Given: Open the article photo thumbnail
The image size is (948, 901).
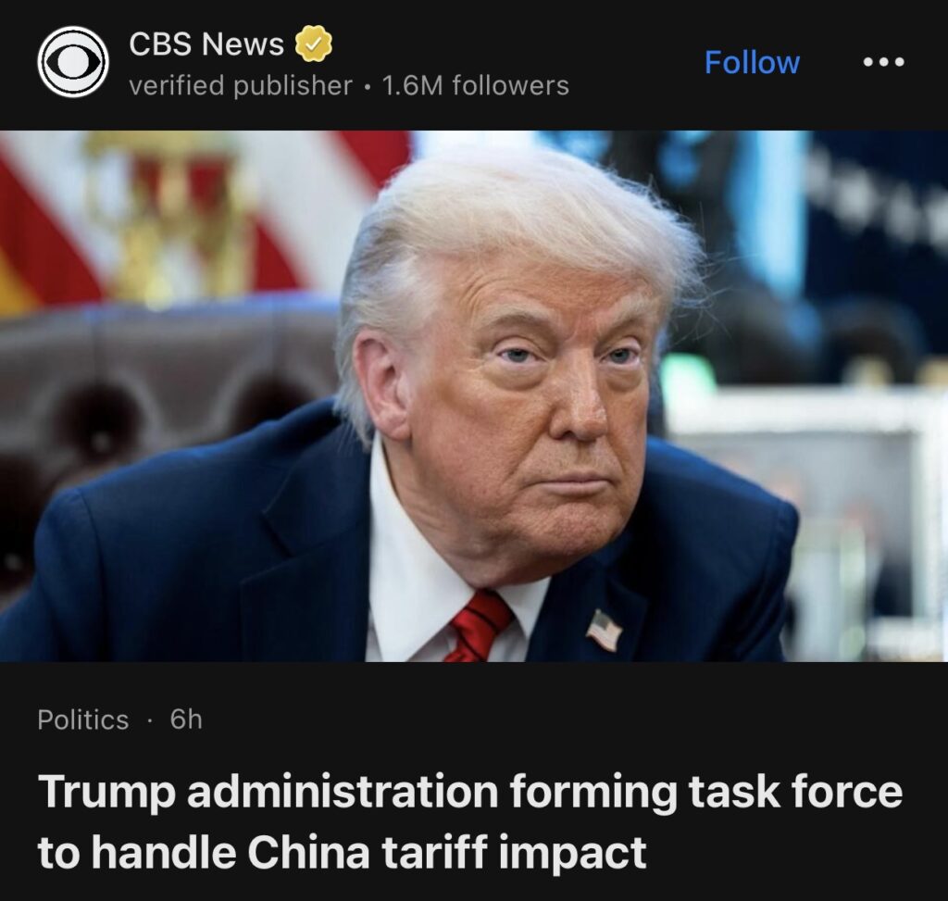Looking at the screenshot, I should pos(474,396).
